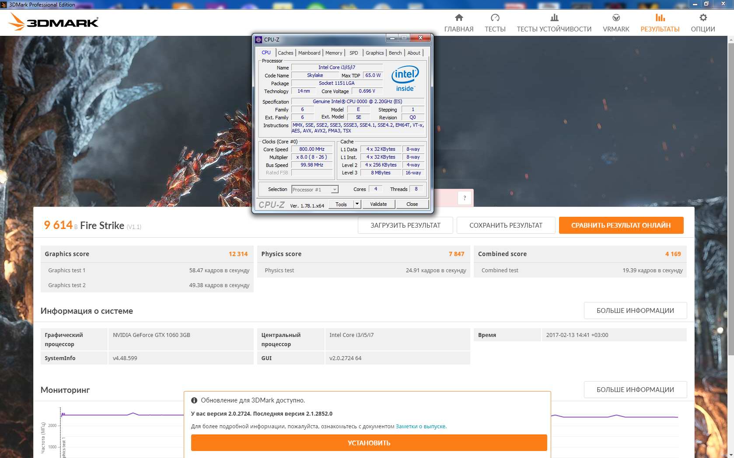Viewport: 734px width, 458px height.
Task: Expand the Tools dropdown arrow in CPU-Z
Action: (x=357, y=204)
